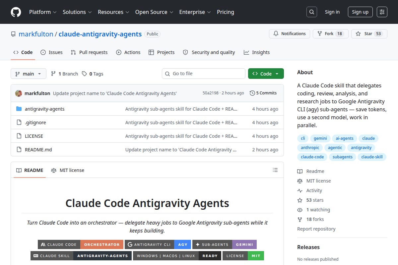Switch to the Issues tab
Viewport: 398px width, 265px height.
point(51,52)
